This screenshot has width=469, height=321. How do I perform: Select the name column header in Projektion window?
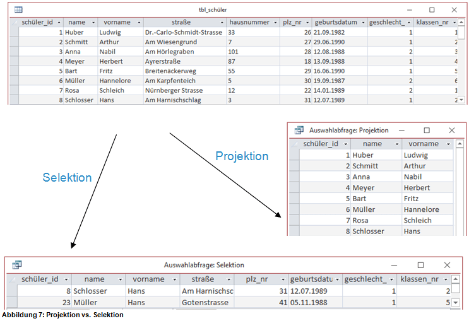[372, 144]
